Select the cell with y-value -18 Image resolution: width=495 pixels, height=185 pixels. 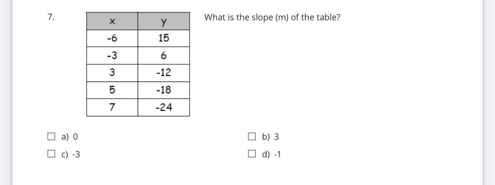click(164, 90)
